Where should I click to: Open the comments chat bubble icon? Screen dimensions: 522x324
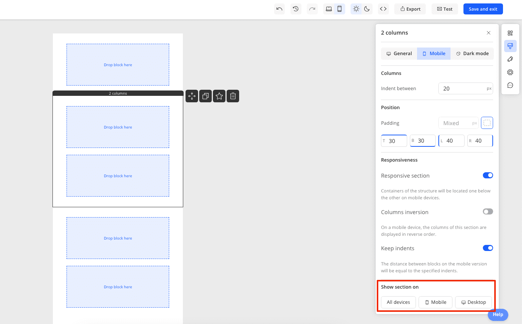510,85
